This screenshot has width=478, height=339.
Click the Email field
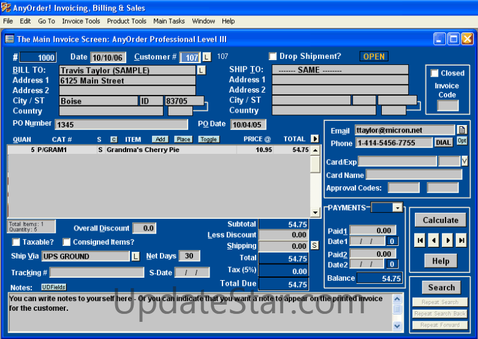click(405, 130)
